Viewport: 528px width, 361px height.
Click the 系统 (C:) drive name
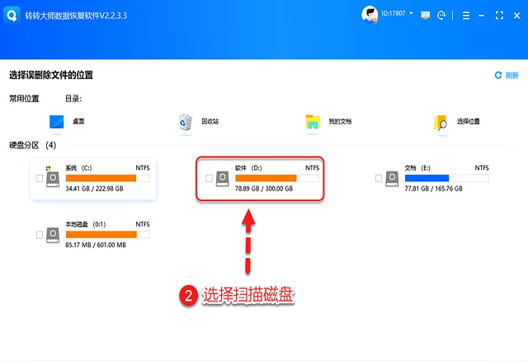coord(79,168)
